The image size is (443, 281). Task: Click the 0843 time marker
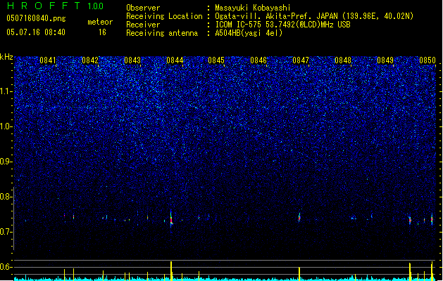tap(132, 60)
